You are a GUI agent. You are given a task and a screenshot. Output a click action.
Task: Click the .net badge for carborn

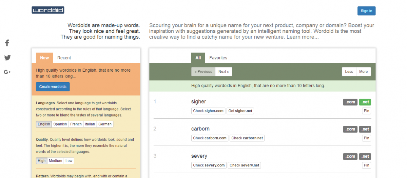365,129
